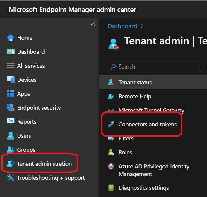207x197 pixels.
Task: Click the Devices monitor icon
Action: coord(11,80)
